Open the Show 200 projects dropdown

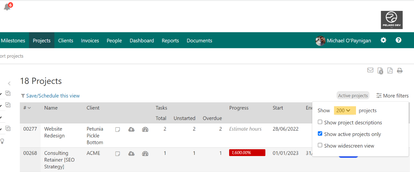point(344,110)
